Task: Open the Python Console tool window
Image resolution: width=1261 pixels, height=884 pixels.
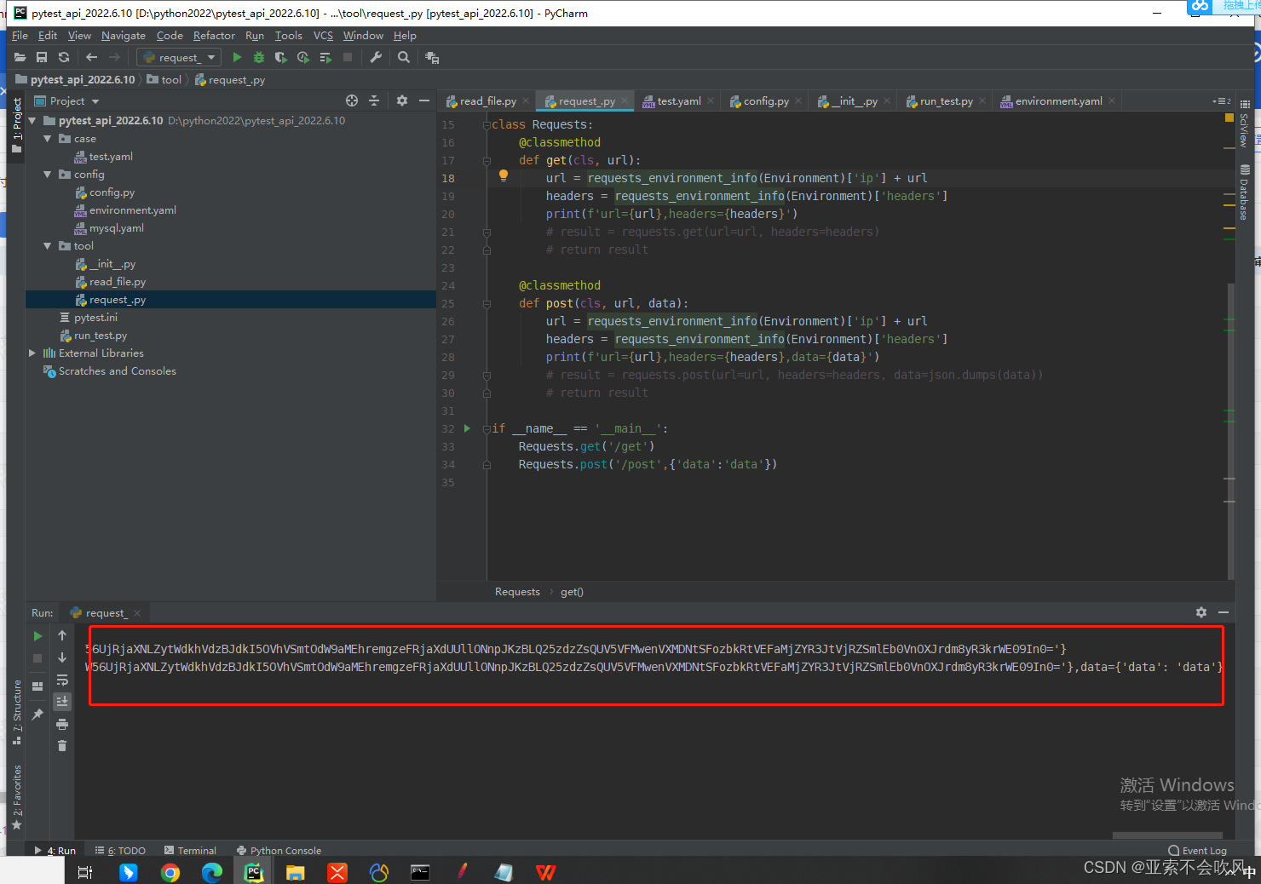Action: (279, 850)
